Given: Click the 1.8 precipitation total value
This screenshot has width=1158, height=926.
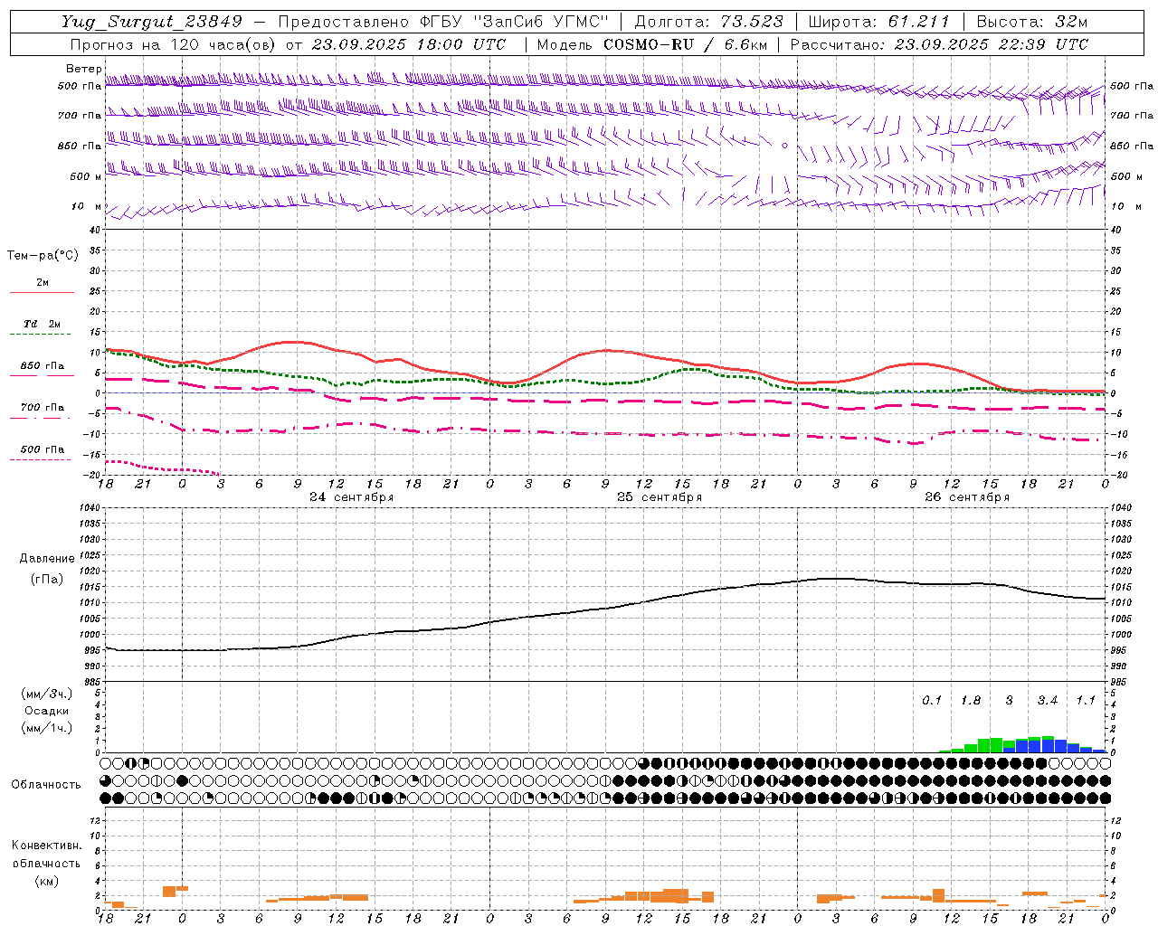Looking at the screenshot, I should [x=971, y=700].
